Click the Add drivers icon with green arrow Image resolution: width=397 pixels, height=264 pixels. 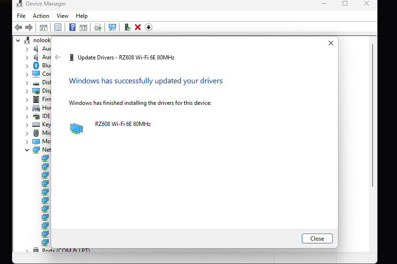(x=127, y=27)
